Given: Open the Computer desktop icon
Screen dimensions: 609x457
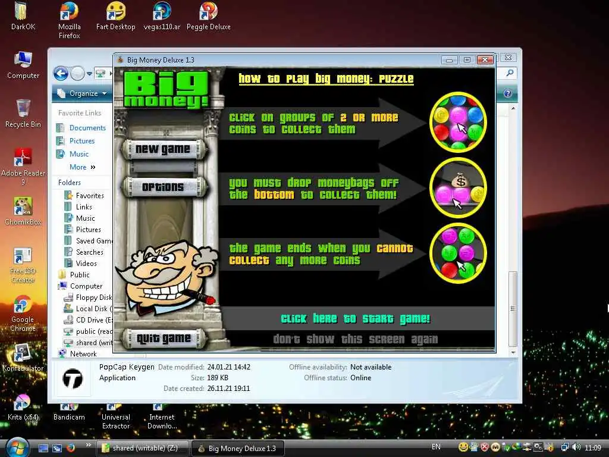Looking at the screenshot, I should (x=23, y=65).
